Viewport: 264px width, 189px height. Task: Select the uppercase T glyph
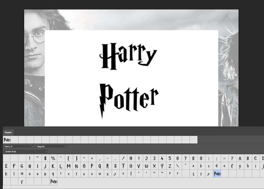pos(123,166)
